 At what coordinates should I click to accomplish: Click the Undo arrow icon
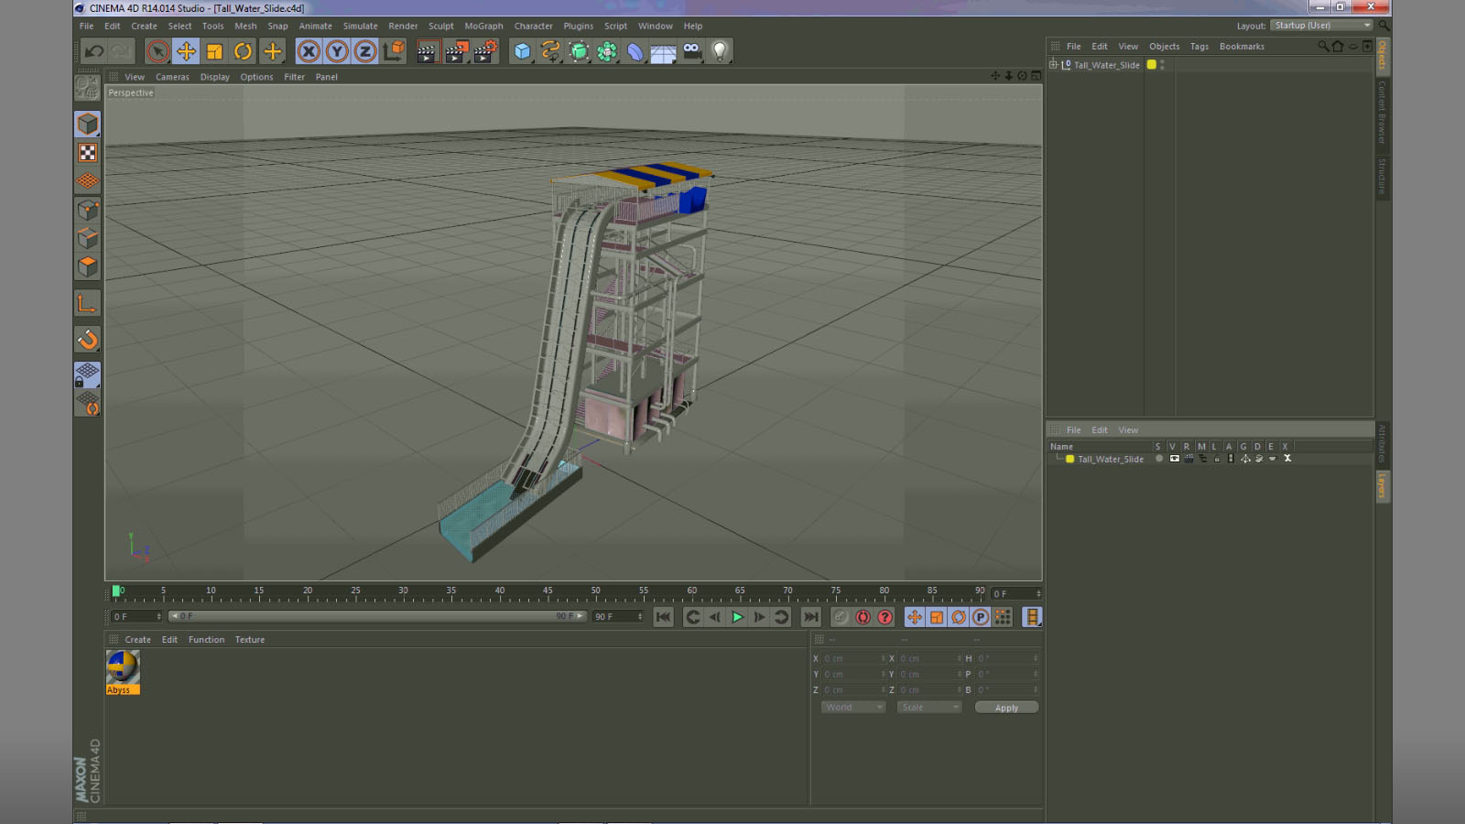click(93, 51)
